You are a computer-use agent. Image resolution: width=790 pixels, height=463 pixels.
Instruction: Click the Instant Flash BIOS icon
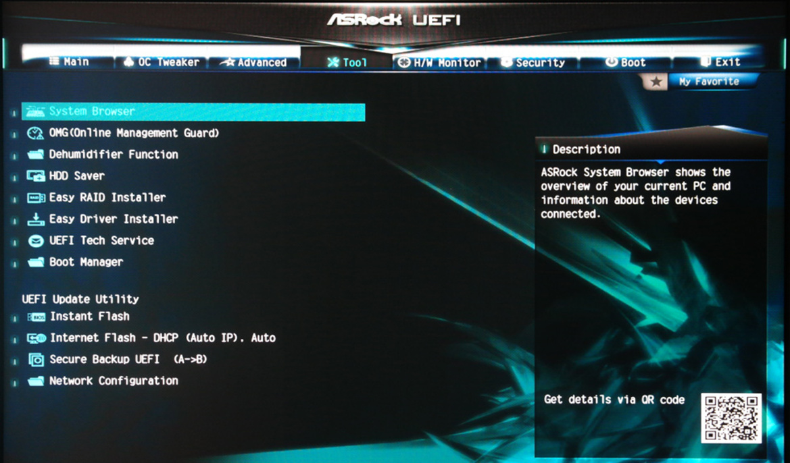click(36, 317)
